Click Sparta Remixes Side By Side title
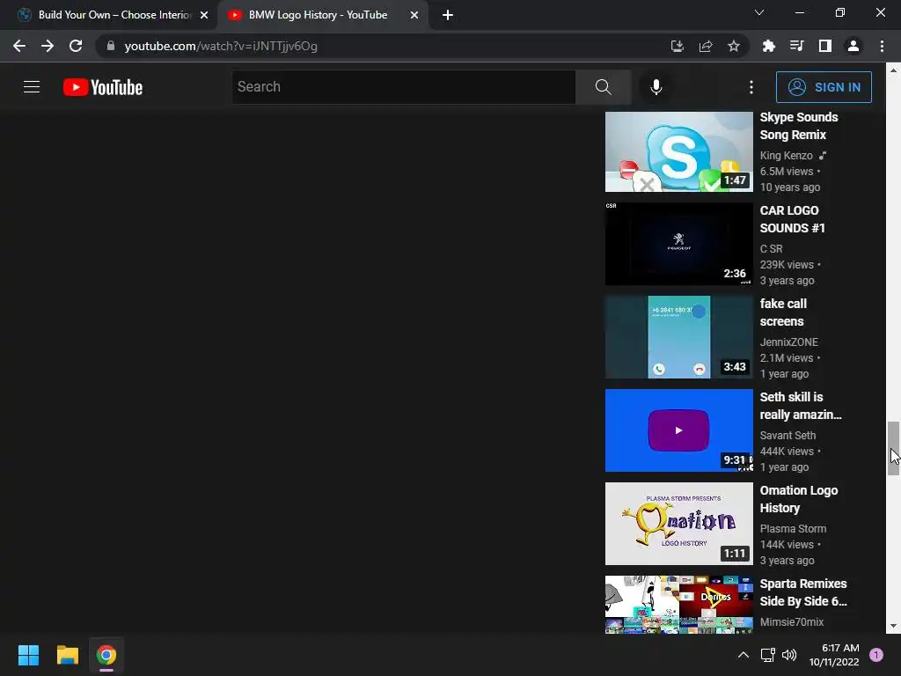This screenshot has width=901, height=676. pyautogui.click(x=803, y=592)
